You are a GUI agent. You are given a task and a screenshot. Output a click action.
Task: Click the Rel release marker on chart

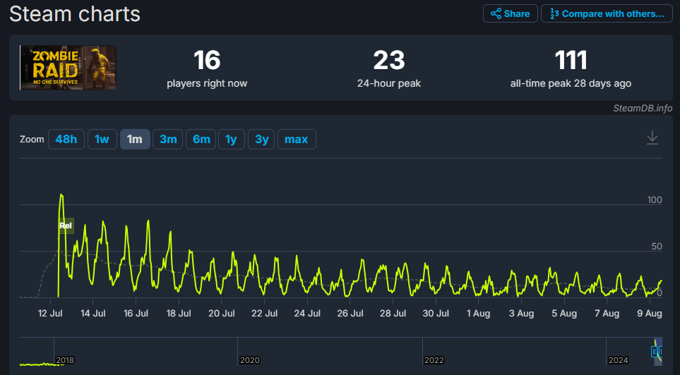66,226
